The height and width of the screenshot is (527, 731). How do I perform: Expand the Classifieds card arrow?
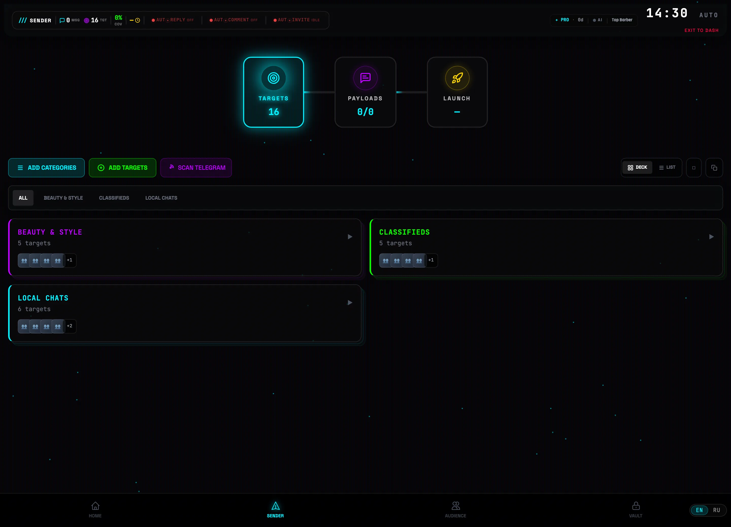coord(711,237)
